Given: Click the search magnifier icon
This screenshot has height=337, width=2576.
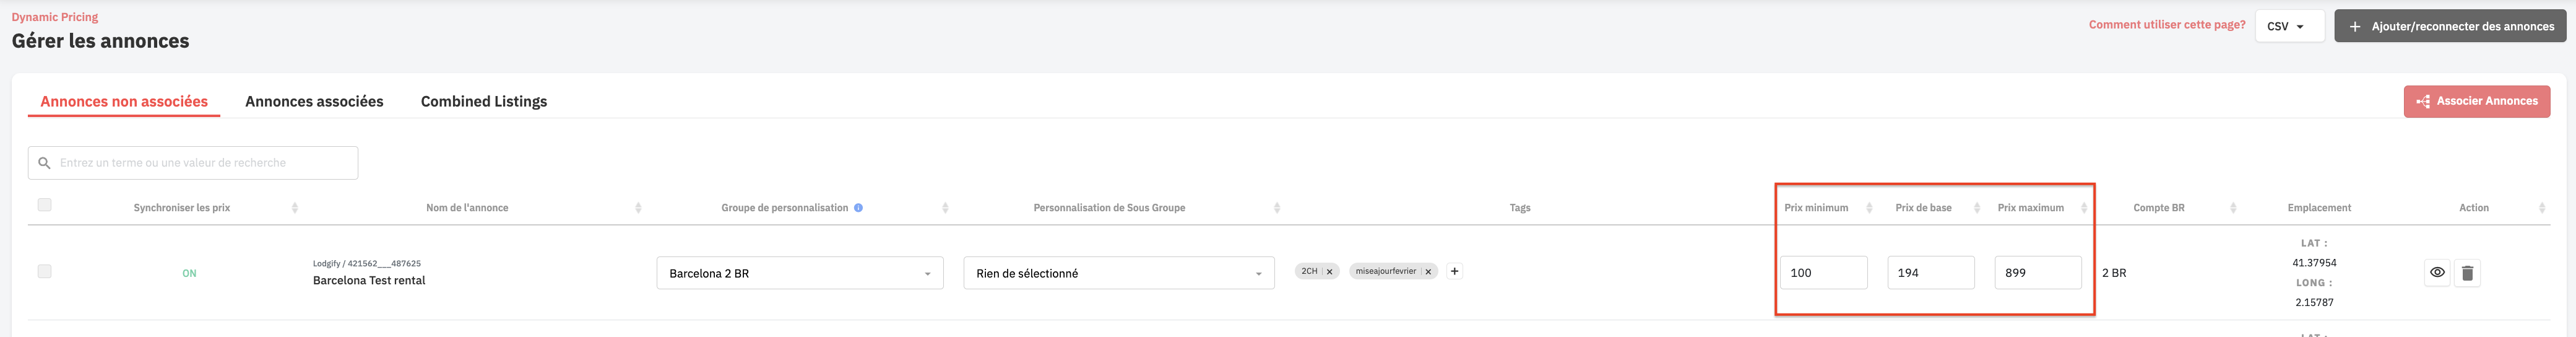Looking at the screenshot, I should (44, 163).
